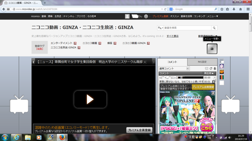Click the comment list view icon

(207, 68)
